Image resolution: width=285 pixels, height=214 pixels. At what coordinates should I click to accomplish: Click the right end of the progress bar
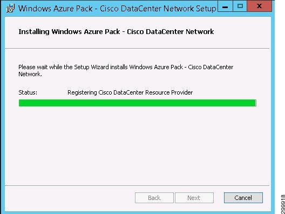pyautogui.click(x=254, y=103)
